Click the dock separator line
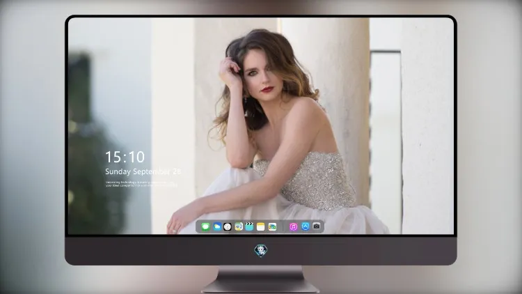 point(283,226)
